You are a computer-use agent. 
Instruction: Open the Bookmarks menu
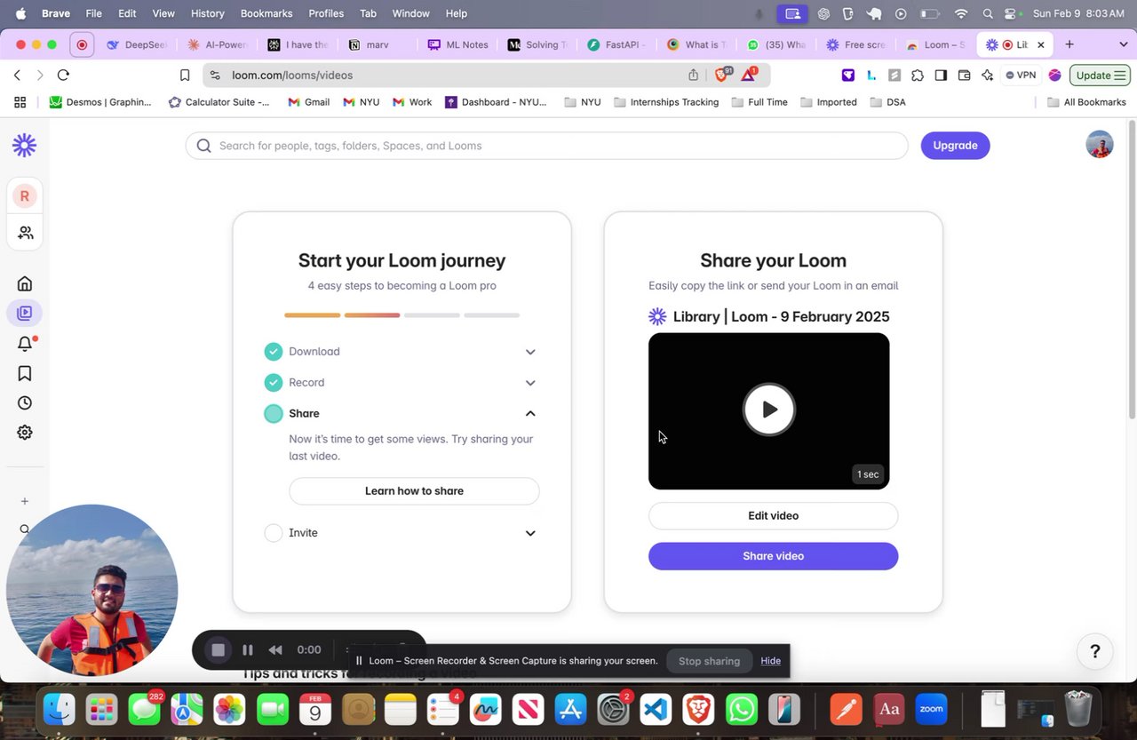coord(266,13)
